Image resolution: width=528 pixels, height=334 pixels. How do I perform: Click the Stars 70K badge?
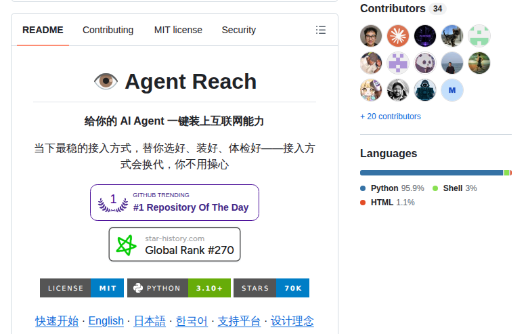pyautogui.click(x=271, y=288)
